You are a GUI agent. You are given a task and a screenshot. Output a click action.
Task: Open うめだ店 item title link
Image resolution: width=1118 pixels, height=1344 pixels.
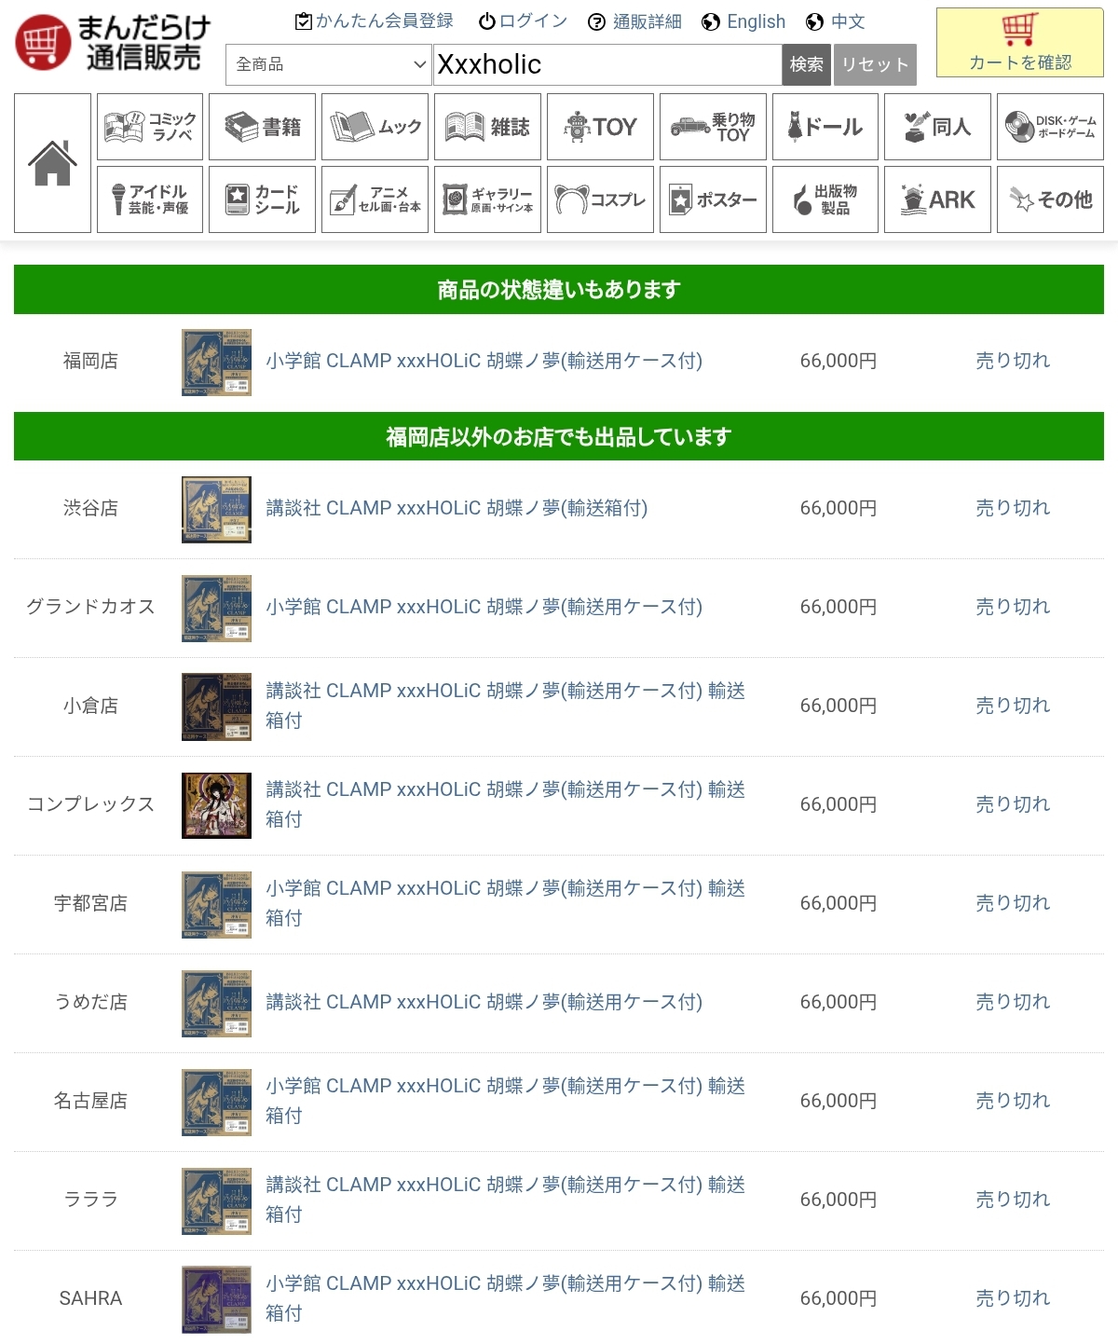click(484, 1002)
